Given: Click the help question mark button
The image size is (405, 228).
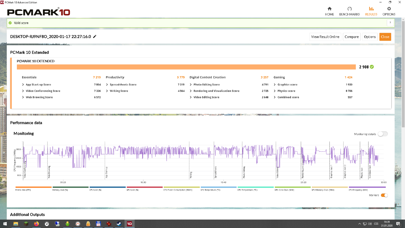Looking at the screenshot, I should pos(390,23).
